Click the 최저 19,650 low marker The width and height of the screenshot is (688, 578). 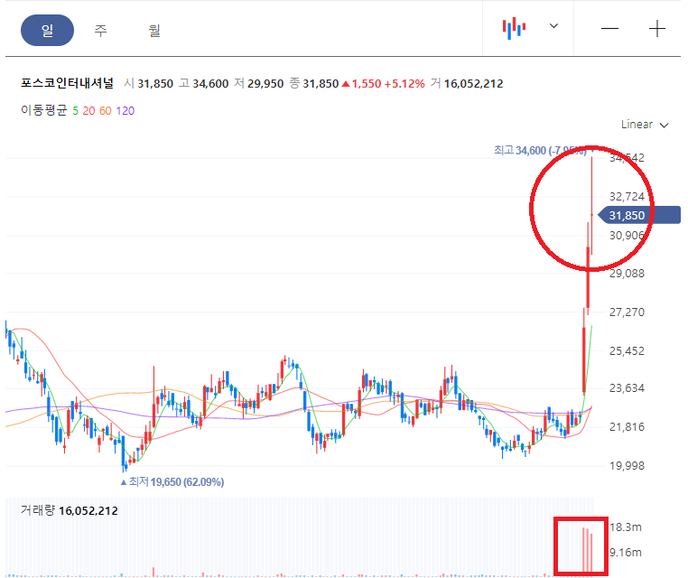tap(172, 482)
